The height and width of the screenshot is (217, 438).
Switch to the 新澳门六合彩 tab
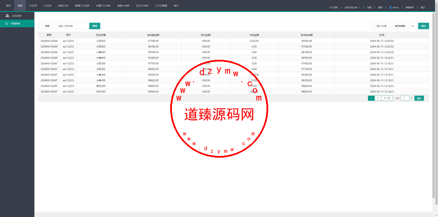82,6
